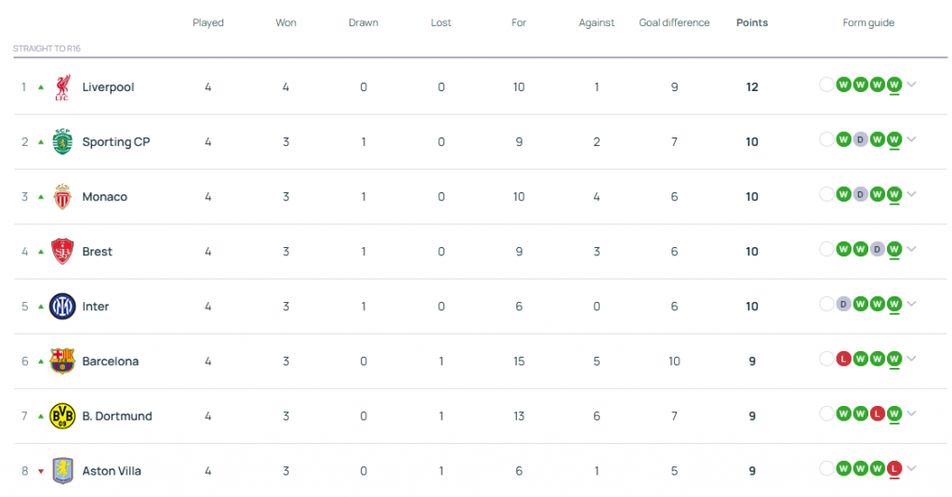This screenshot has height=497, width=952.
Task: Click the Inter club crest
Action: click(62, 307)
